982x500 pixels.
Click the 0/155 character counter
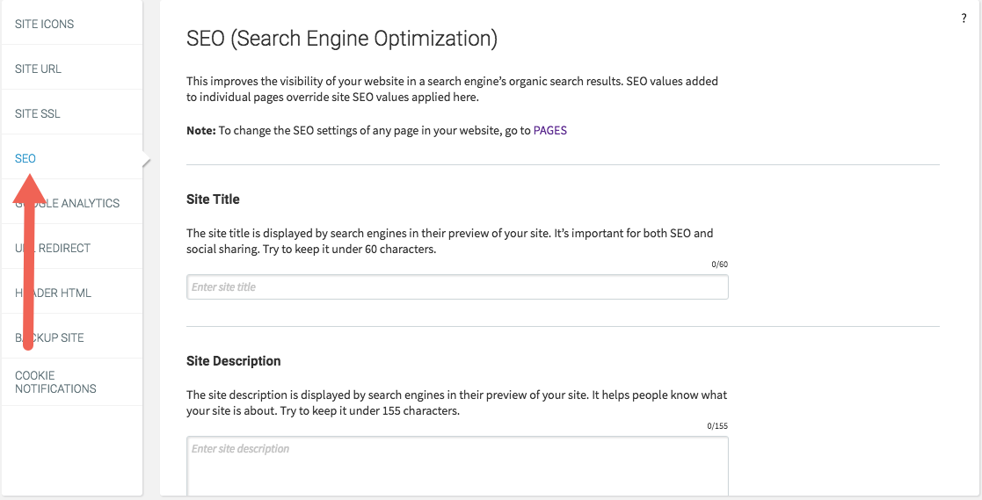(718, 426)
